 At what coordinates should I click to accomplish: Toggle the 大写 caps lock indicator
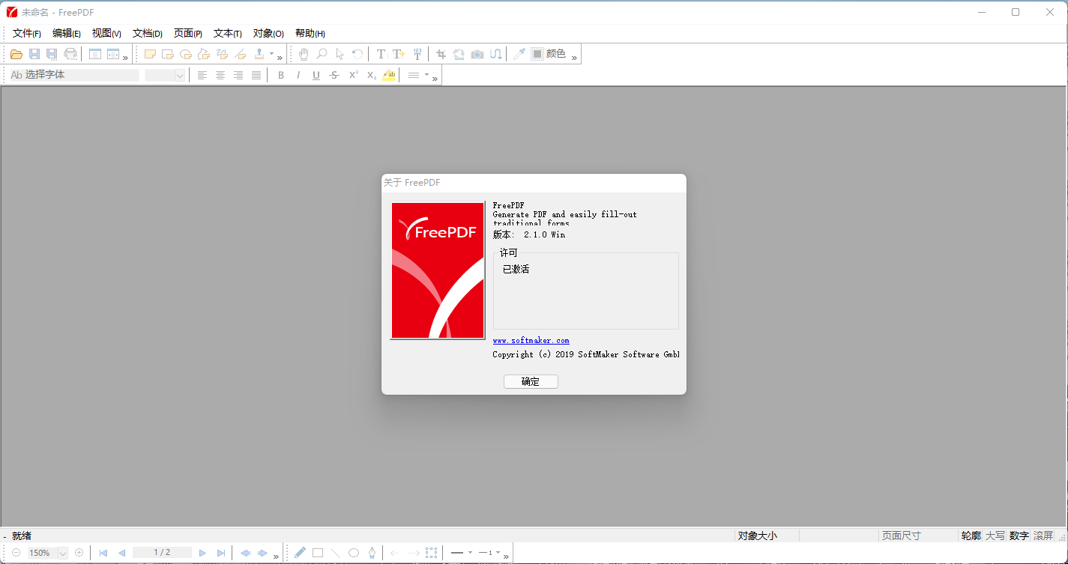click(x=995, y=536)
